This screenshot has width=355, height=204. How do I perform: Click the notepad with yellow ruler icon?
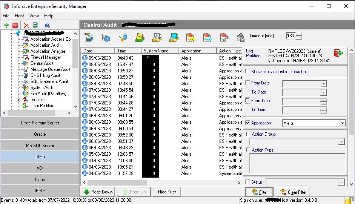tap(191, 38)
